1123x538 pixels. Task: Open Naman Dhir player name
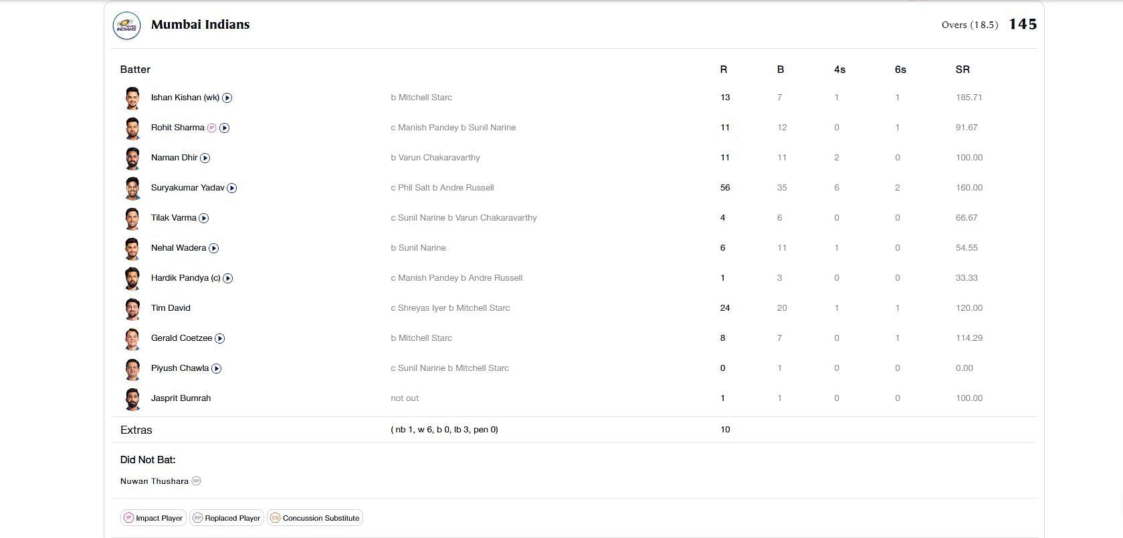click(175, 158)
